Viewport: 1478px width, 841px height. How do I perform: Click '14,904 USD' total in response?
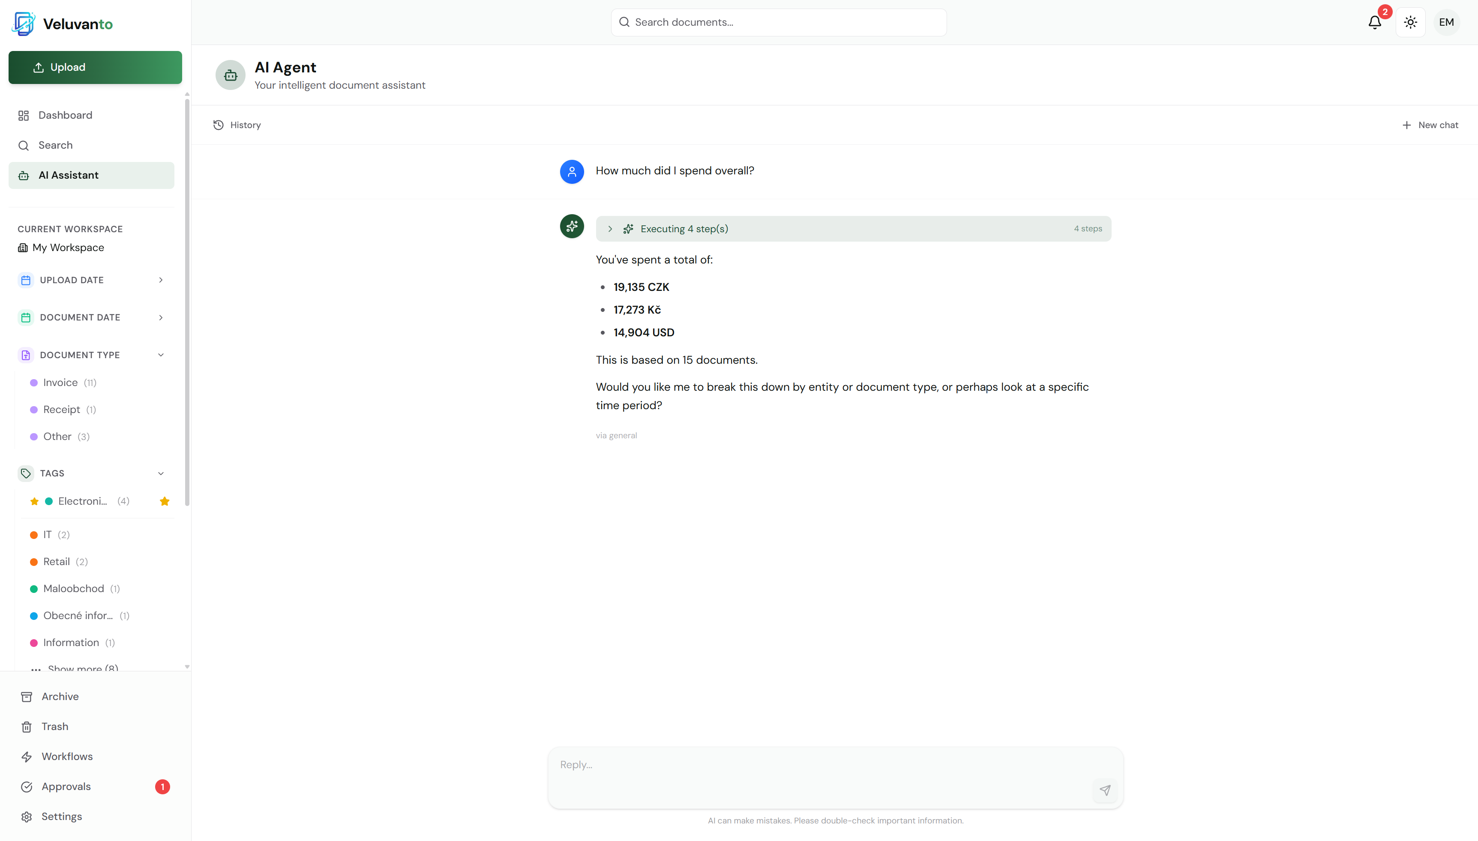tap(643, 333)
